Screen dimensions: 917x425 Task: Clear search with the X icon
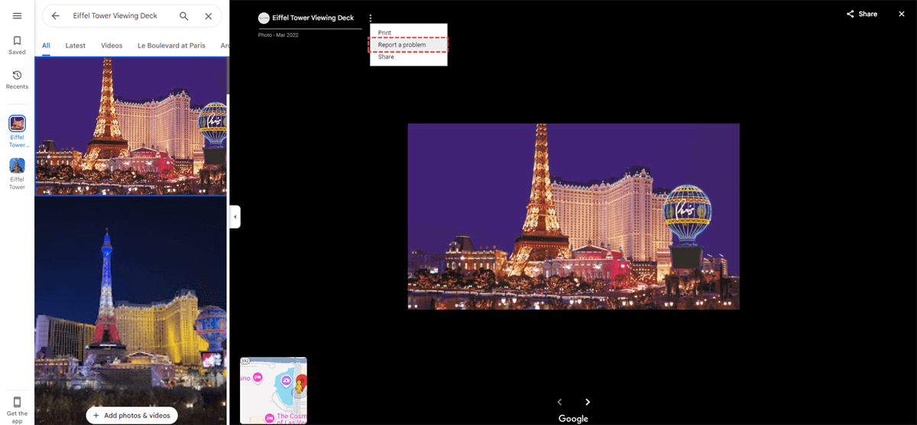click(x=209, y=15)
